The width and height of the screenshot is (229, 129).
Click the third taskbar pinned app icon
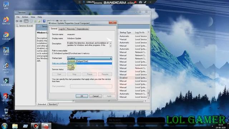tap(25, 126)
